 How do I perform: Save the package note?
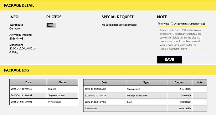point(169,60)
